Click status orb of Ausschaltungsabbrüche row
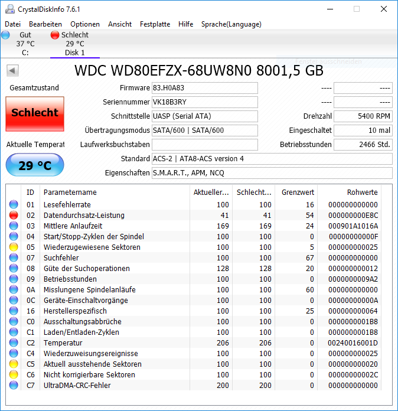Image resolution: width=398 pixels, height=411 pixels. (14, 321)
